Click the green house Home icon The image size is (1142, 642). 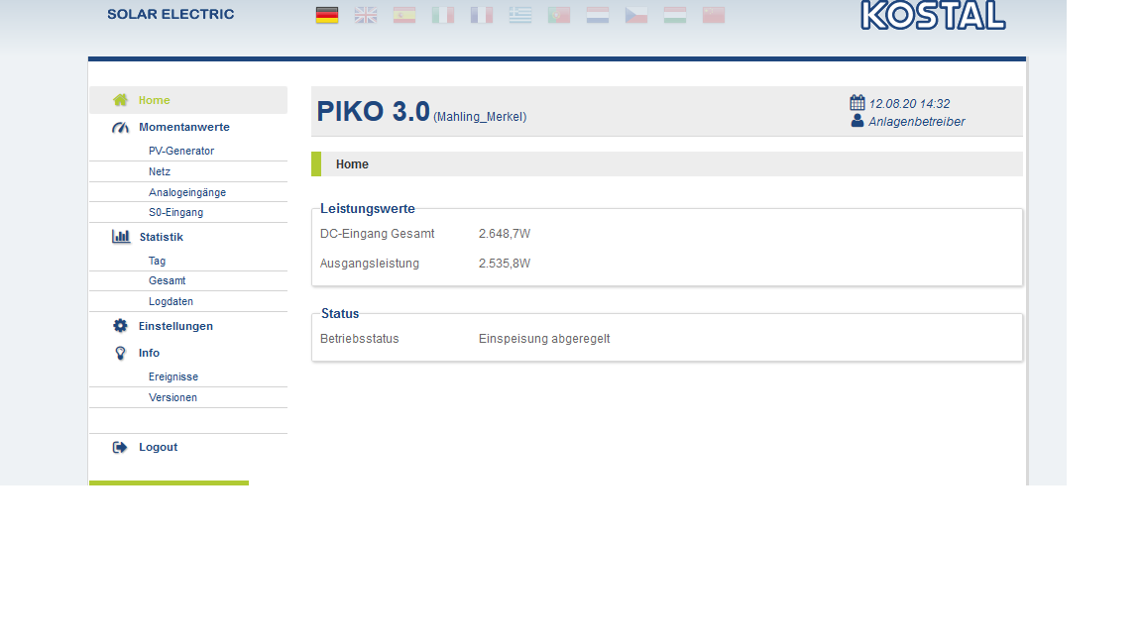pos(120,100)
